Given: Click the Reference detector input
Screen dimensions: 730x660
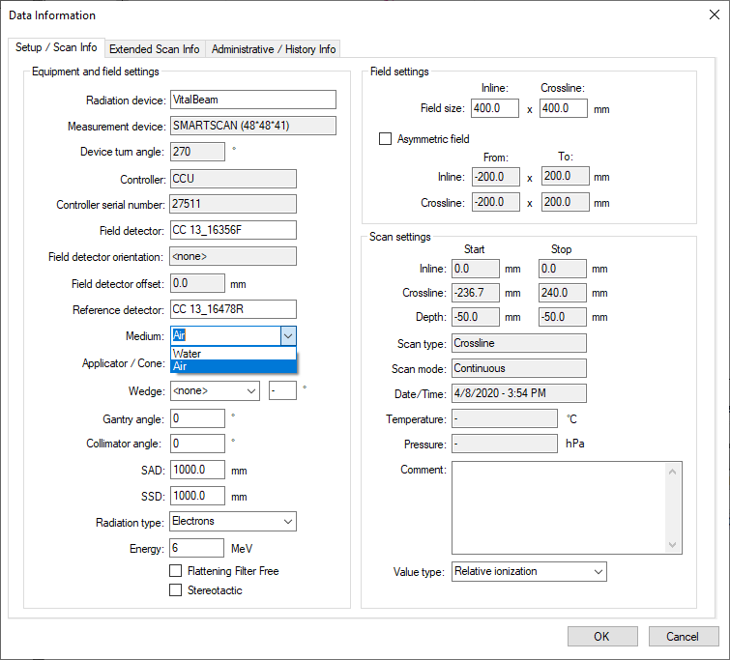Looking at the screenshot, I should coord(233,309).
